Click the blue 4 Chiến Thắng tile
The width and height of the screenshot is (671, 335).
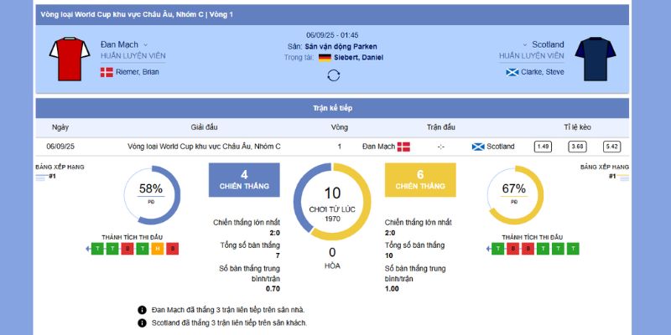click(244, 180)
